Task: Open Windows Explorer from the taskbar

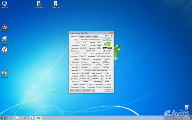Action: [x=17, y=118]
